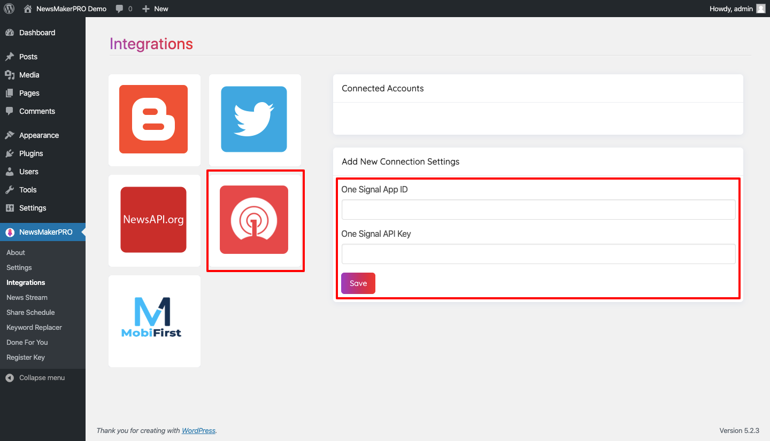The width and height of the screenshot is (770, 441).
Task: Focus the One Signal API Key field
Action: [538, 254]
